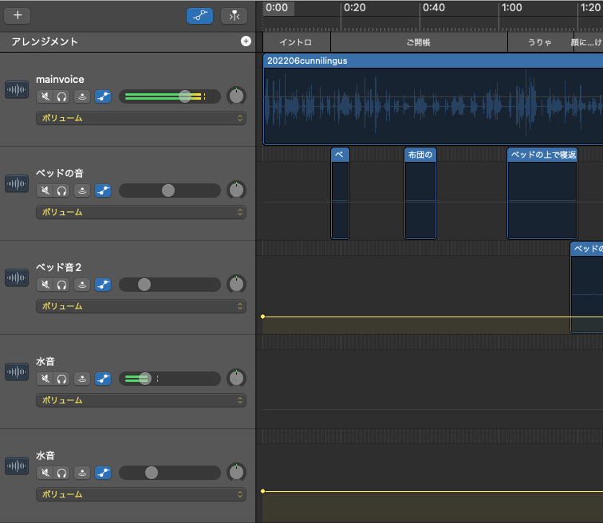Click the ベッド音2 track name

click(58, 267)
